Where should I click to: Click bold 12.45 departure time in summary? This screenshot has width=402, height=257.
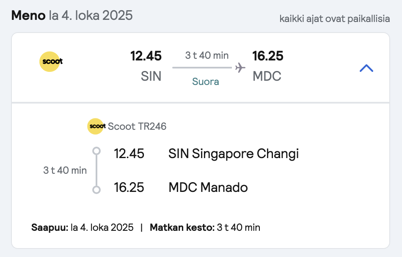tap(146, 56)
